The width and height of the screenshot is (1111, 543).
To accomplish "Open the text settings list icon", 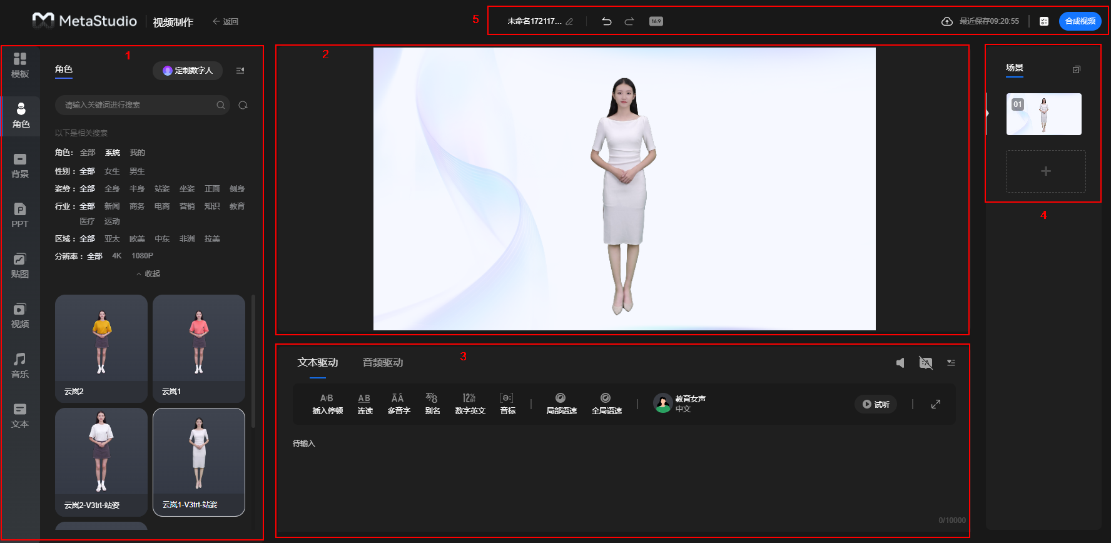I will 951,363.
